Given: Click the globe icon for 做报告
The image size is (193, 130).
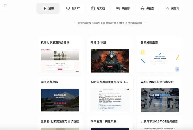Looking at the screenshot, I should click(142, 8).
